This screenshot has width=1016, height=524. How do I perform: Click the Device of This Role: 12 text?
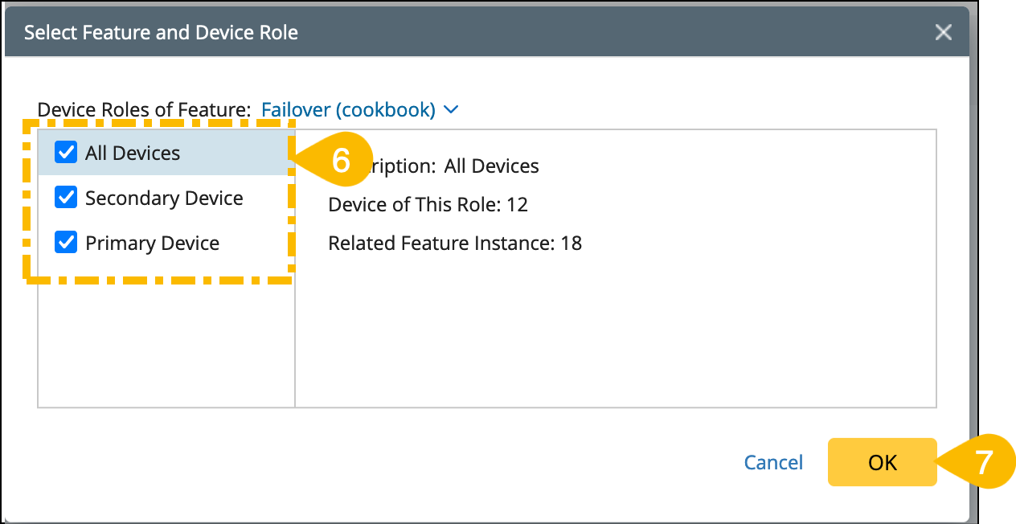pos(428,204)
